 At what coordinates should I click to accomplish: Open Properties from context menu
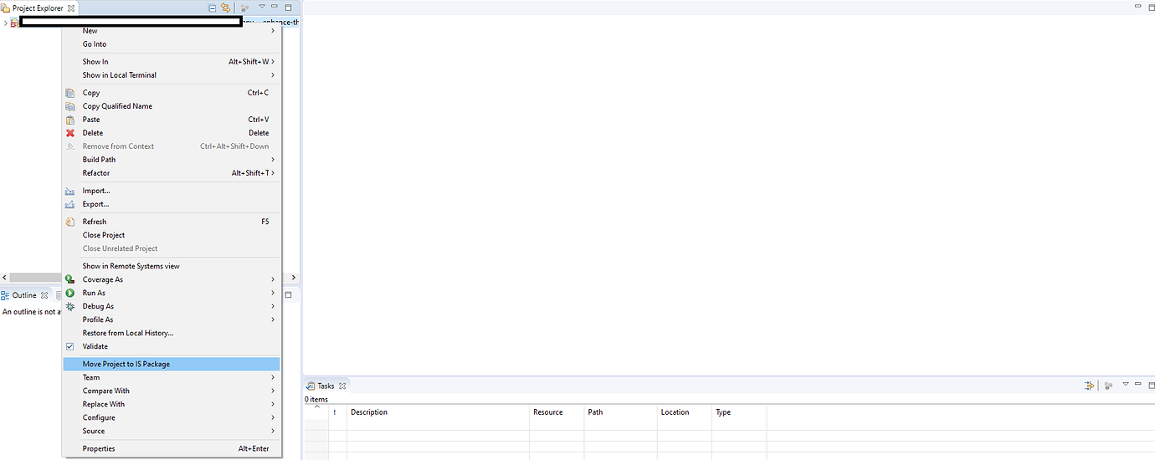pos(172,448)
